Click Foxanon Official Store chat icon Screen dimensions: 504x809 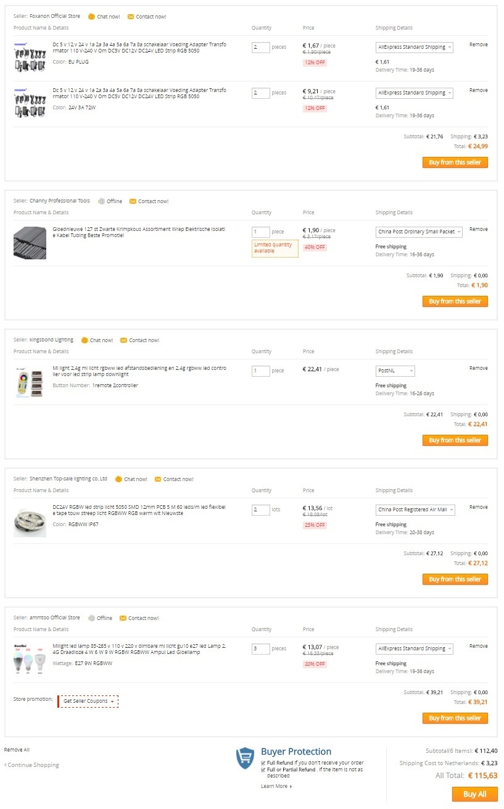coord(91,17)
